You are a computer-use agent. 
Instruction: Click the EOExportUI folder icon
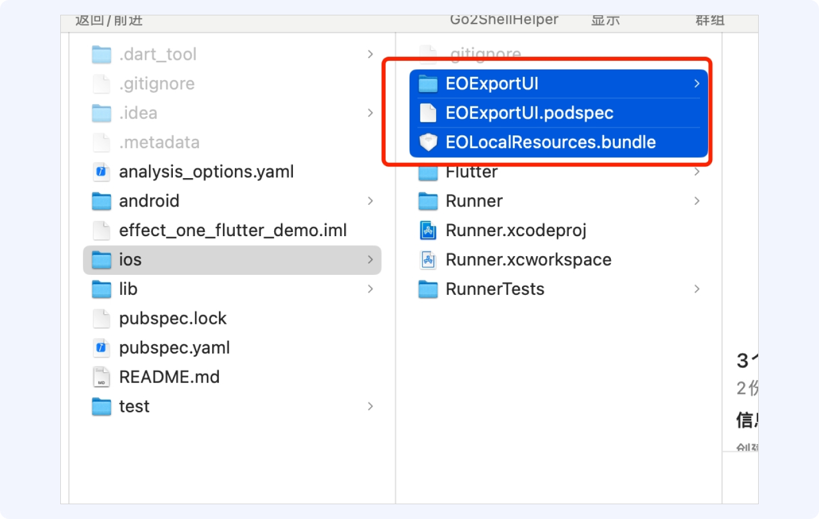coord(428,84)
